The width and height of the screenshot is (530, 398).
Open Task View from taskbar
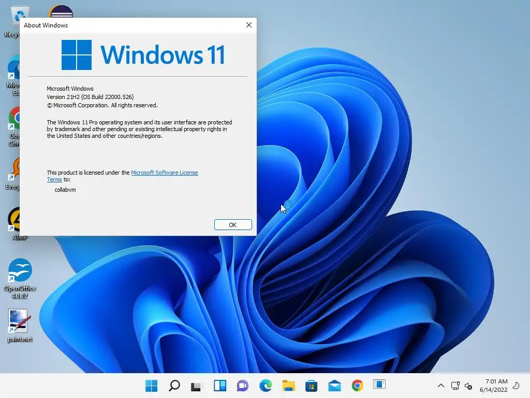197,386
